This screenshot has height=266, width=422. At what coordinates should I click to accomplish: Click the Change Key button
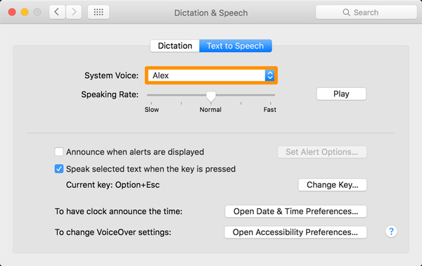(x=333, y=185)
